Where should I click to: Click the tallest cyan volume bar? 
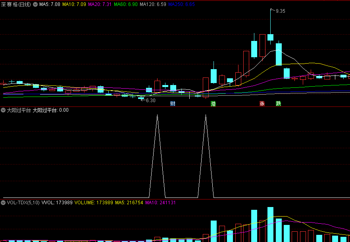click(x=270, y=225)
